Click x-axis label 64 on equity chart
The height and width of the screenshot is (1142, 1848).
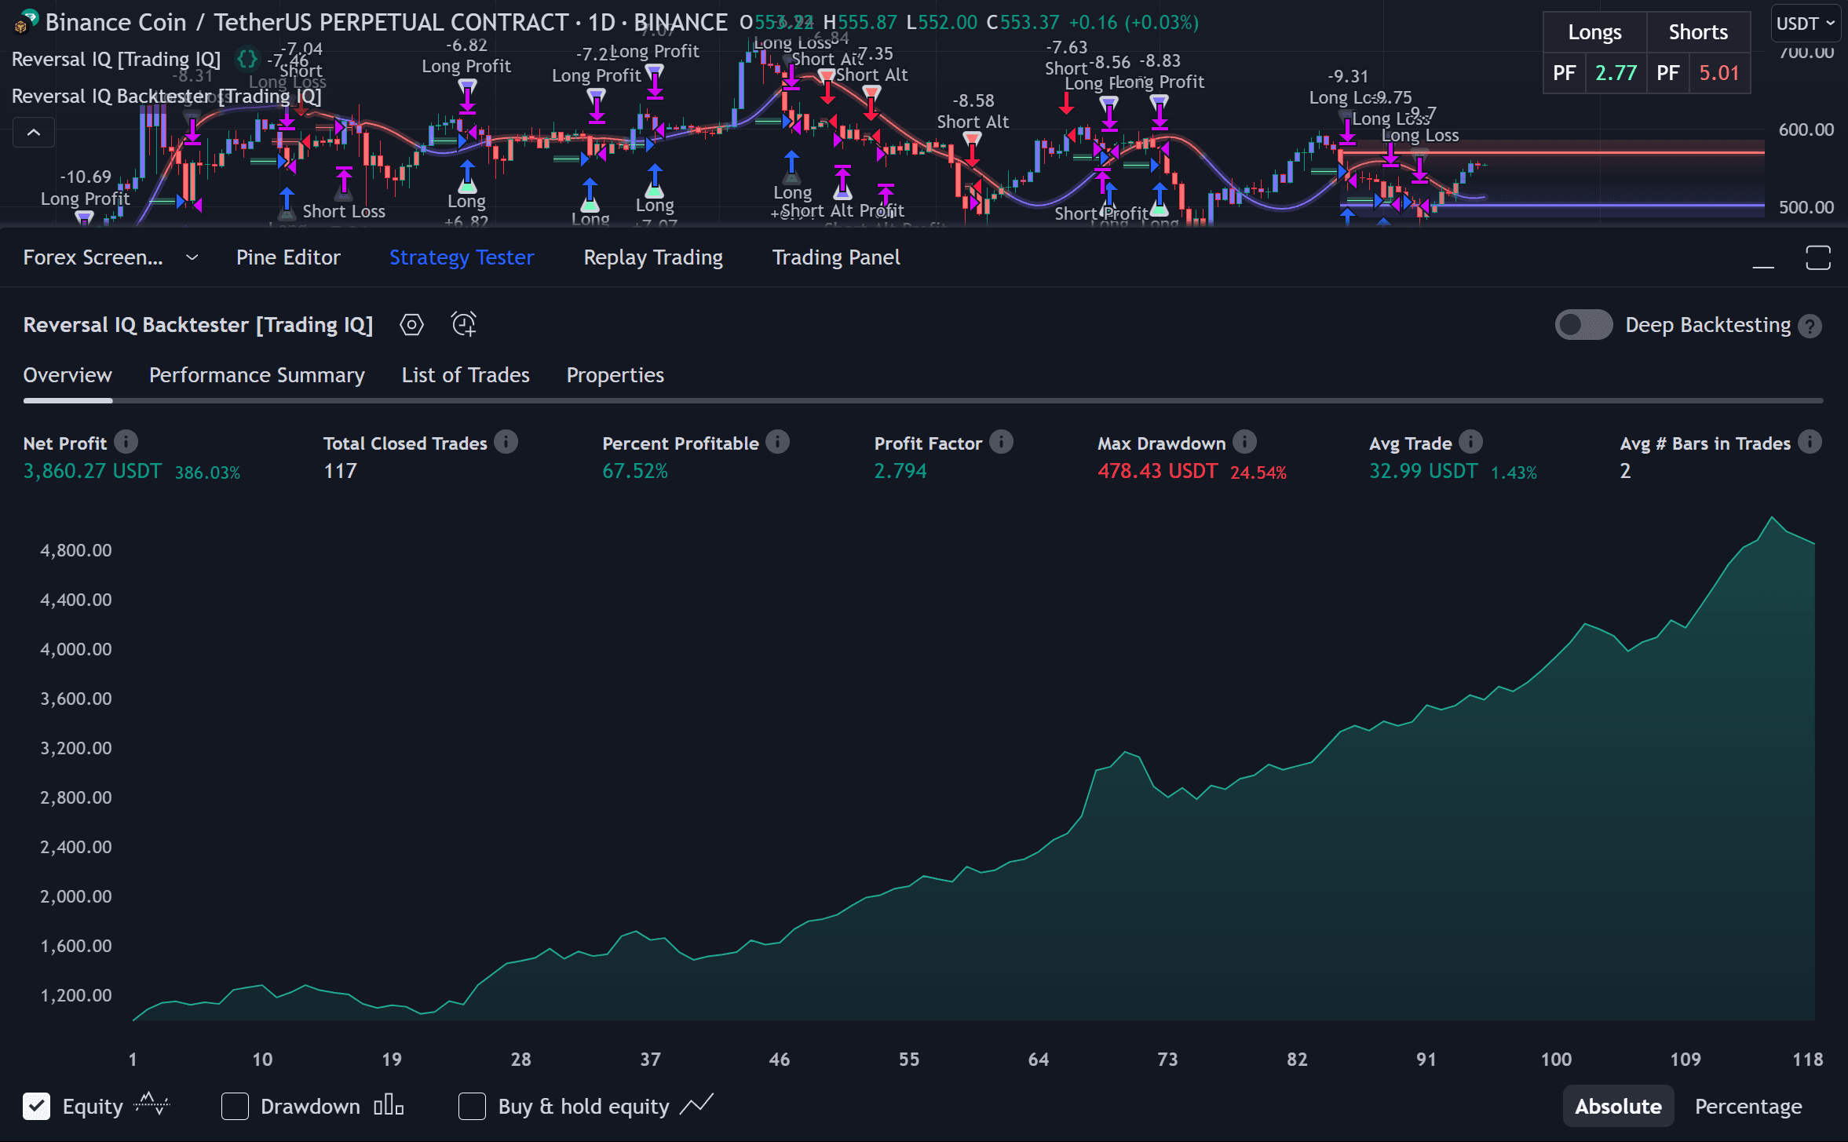pyautogui.click(x=1038, y=1060)
